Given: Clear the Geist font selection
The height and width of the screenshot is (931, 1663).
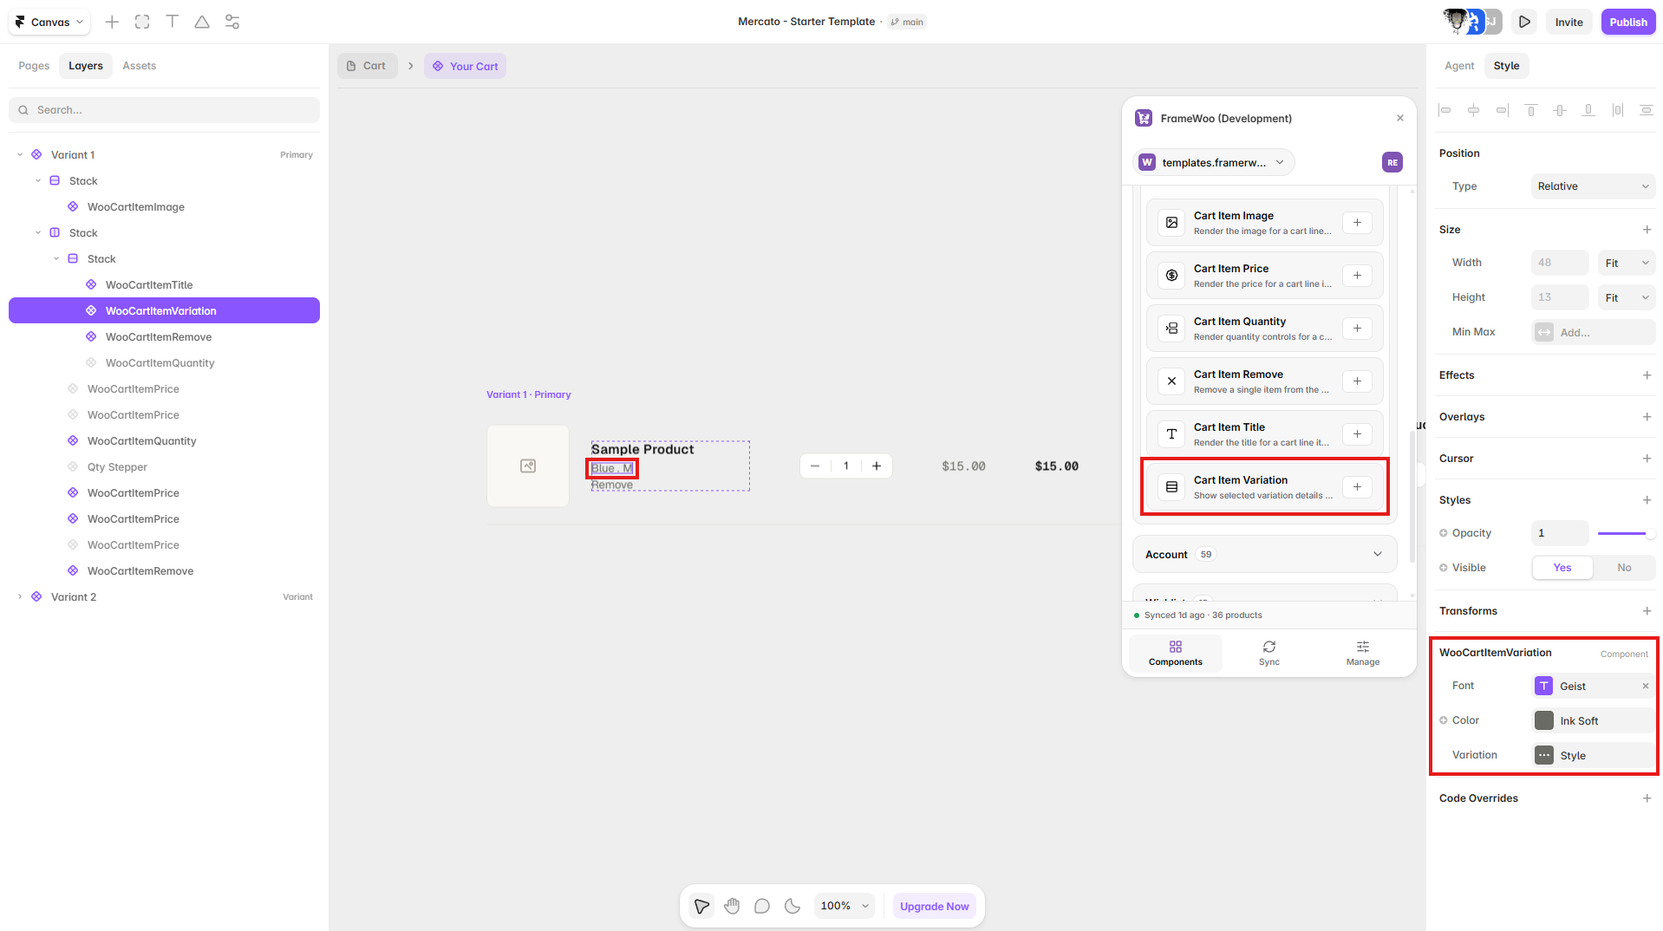Looking at the screenshot, I should coord(1645,686).
